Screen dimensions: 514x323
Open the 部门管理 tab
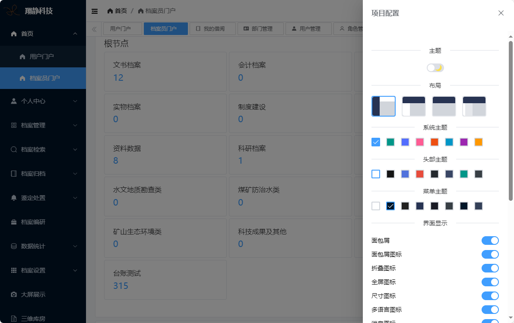[261, 29]
